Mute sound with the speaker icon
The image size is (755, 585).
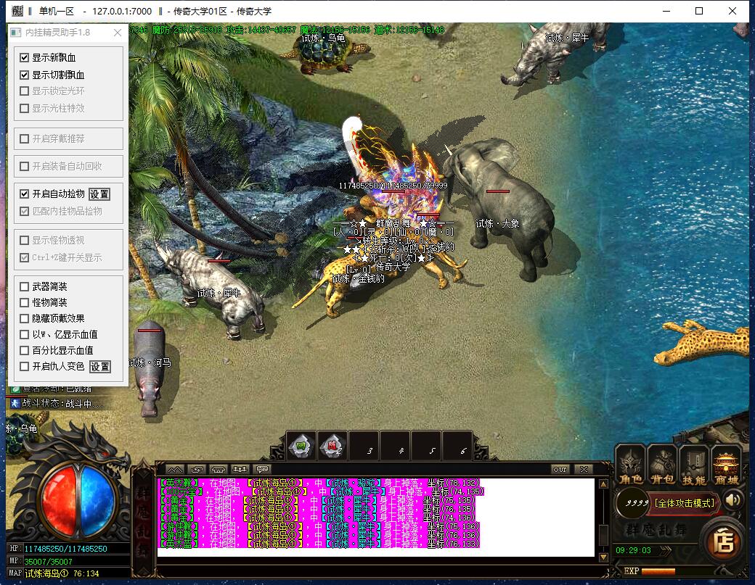732,500
